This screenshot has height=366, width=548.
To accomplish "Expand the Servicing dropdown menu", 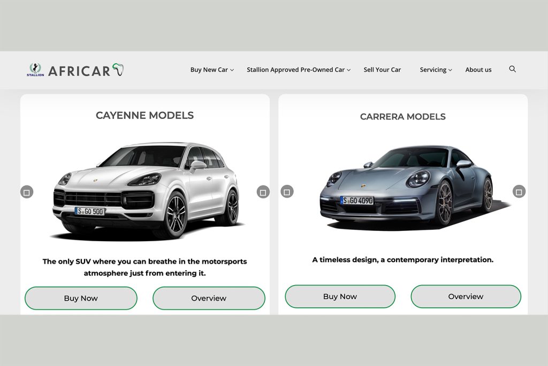I will (436, 70).
